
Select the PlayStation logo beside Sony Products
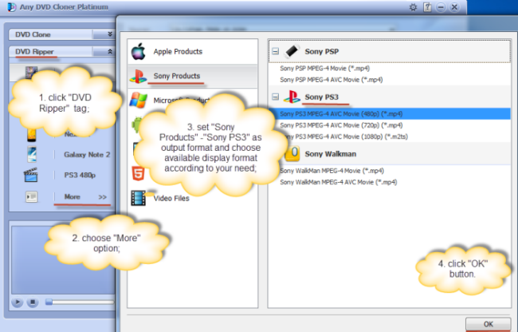coord(138,76)
